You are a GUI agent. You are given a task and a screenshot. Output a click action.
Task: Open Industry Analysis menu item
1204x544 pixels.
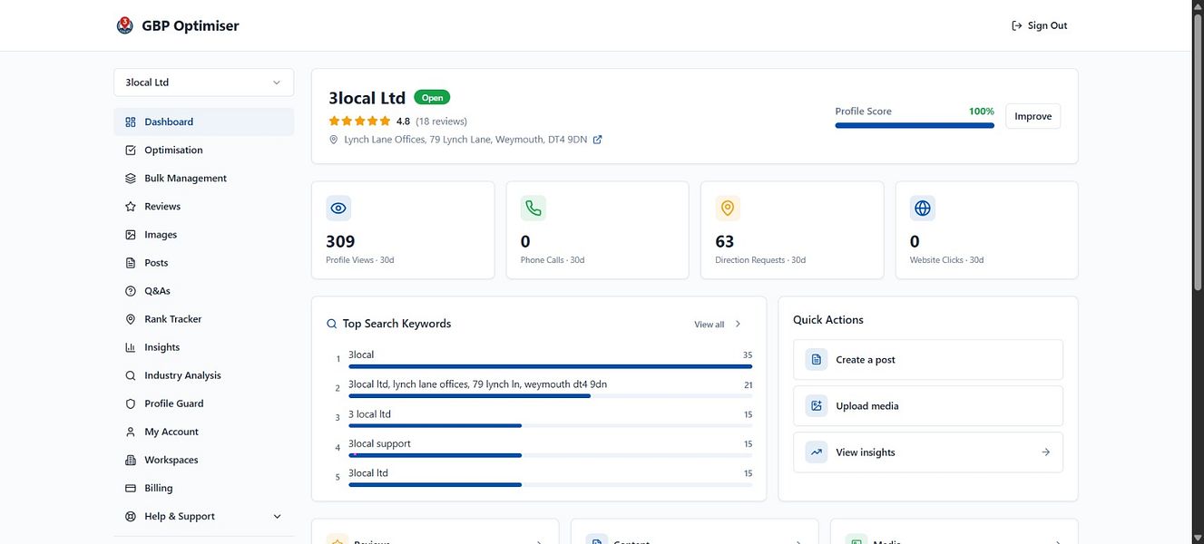[203, 374]
